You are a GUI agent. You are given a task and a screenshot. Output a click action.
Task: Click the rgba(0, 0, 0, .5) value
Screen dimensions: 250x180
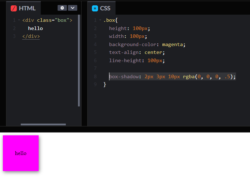(207, 76)
